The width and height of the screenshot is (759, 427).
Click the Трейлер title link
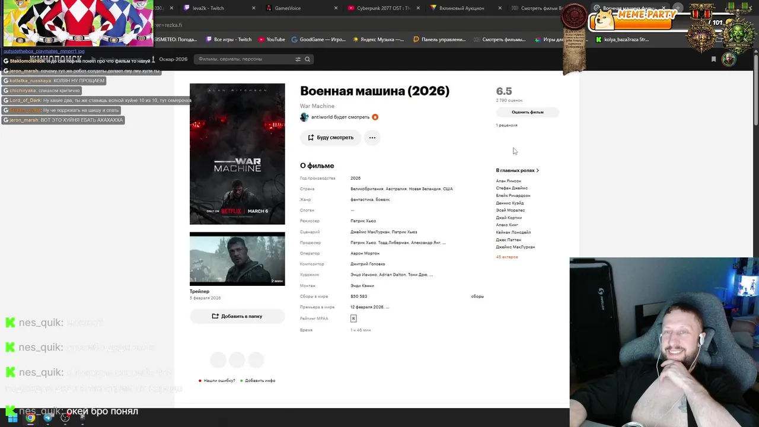click(x=199, y=291)
